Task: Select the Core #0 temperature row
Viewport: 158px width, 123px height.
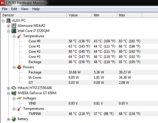Action: [x=93, y=41]
